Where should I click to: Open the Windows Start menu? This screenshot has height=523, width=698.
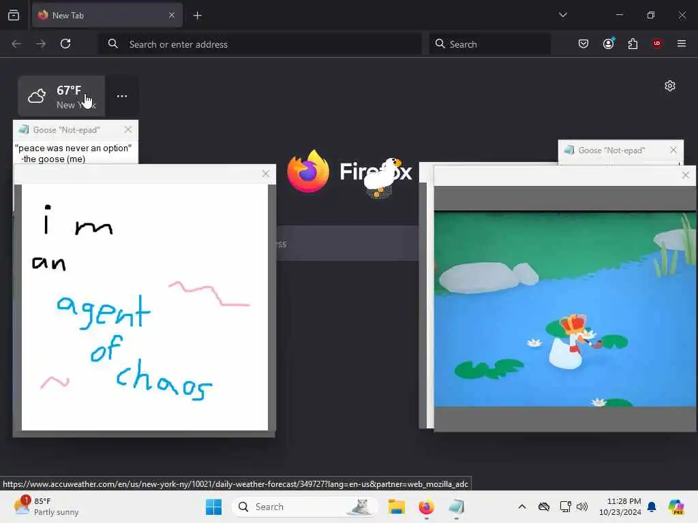213,507
